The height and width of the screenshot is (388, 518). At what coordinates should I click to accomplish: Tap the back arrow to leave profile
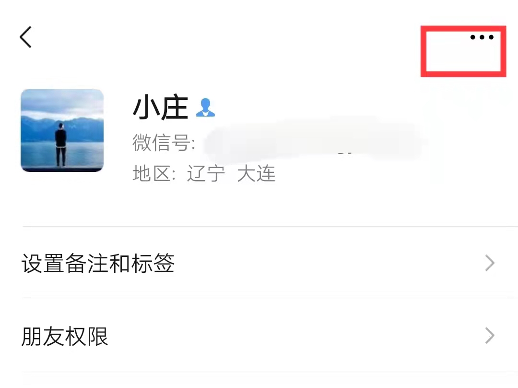pyautogui.click(x=25, y=37)
